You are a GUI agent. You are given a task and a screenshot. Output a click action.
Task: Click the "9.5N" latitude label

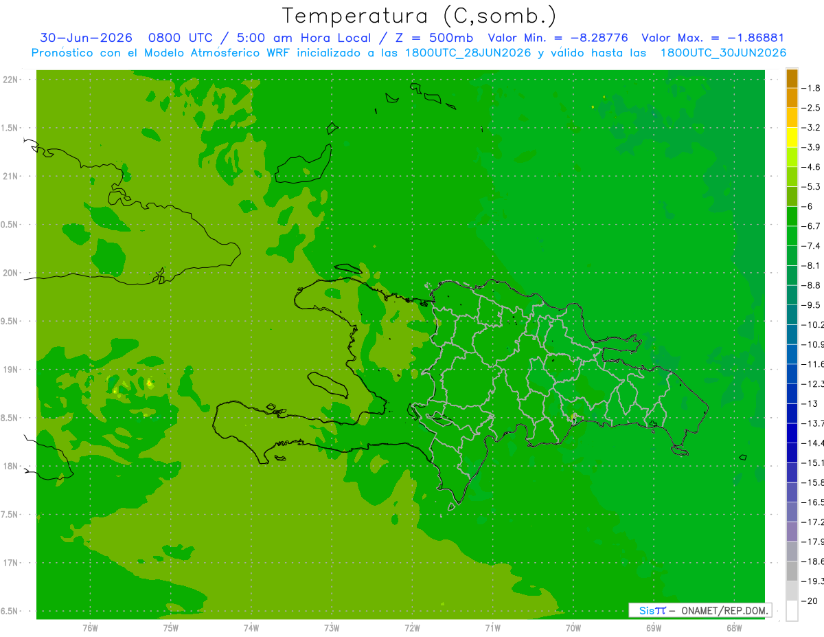pos(10,322)
